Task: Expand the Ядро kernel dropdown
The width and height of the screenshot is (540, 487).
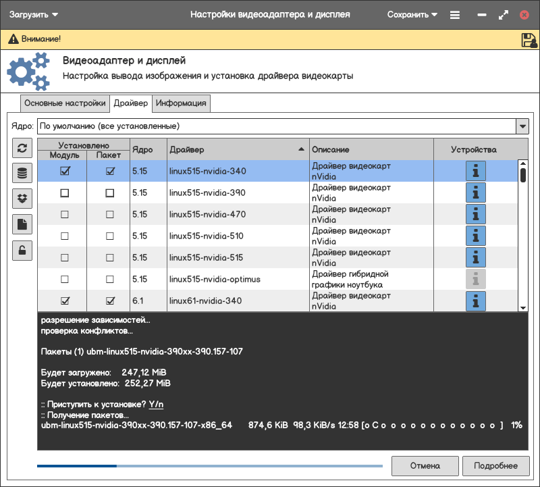Action: 522,126
